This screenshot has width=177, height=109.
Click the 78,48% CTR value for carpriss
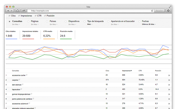point(142,80)
